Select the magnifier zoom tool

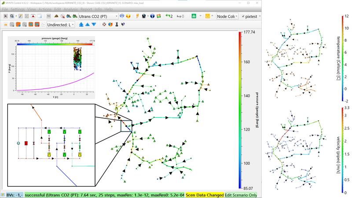[x=12, y=16]
